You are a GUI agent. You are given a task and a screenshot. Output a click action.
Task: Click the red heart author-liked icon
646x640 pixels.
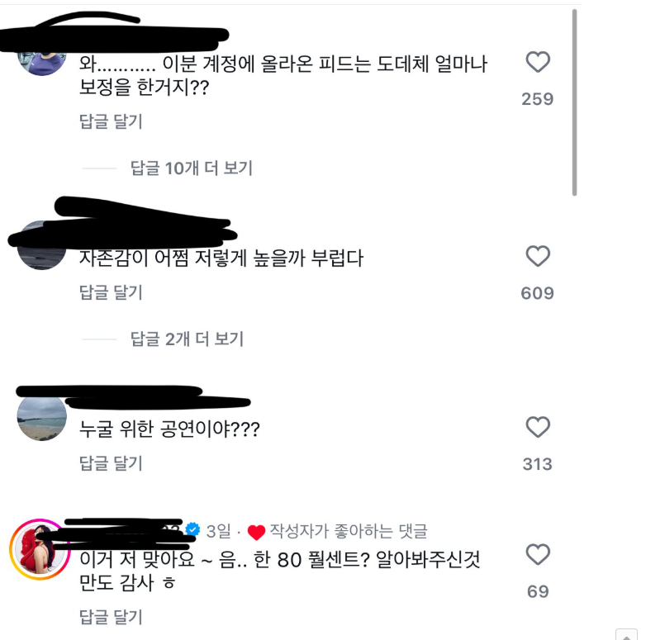pyautogui.click(x=256, y=532)
